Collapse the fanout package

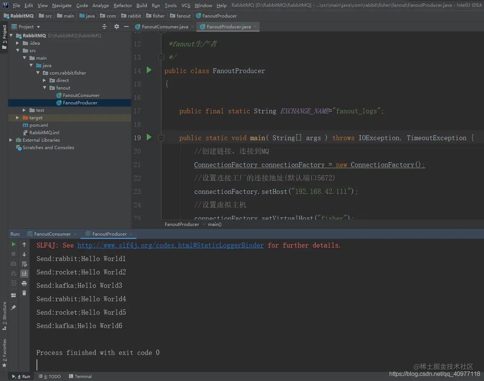point(44,88)
